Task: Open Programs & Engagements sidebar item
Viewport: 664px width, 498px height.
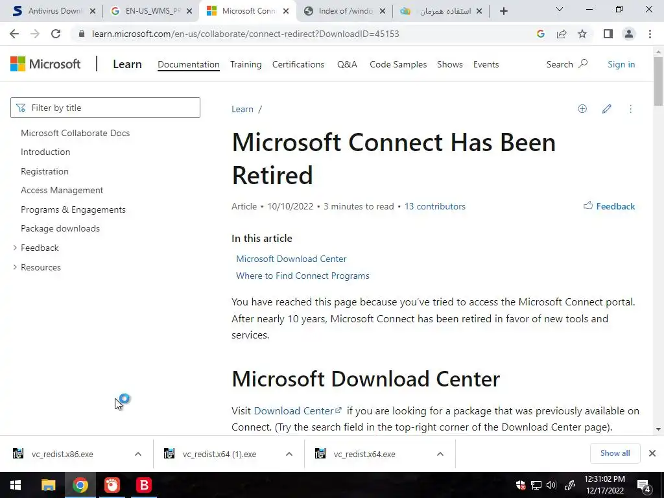Action: (73, 209)
